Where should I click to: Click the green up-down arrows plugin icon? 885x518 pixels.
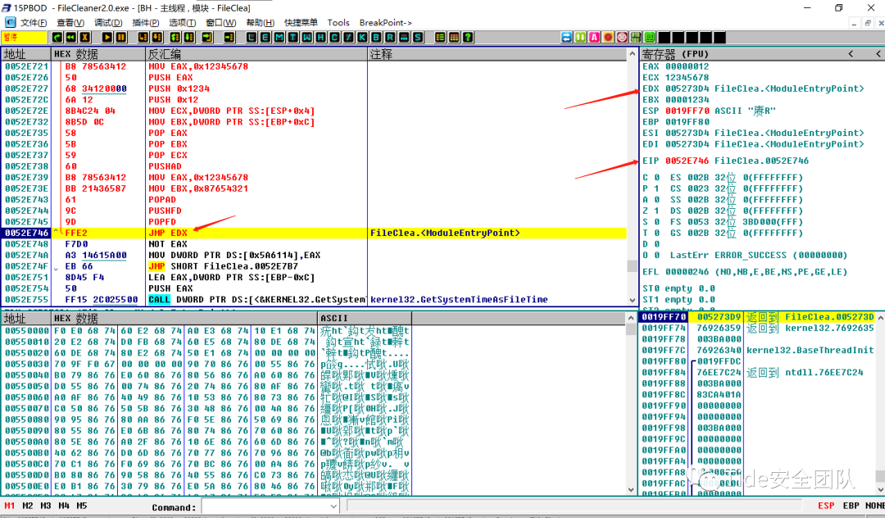pos(580,37)
